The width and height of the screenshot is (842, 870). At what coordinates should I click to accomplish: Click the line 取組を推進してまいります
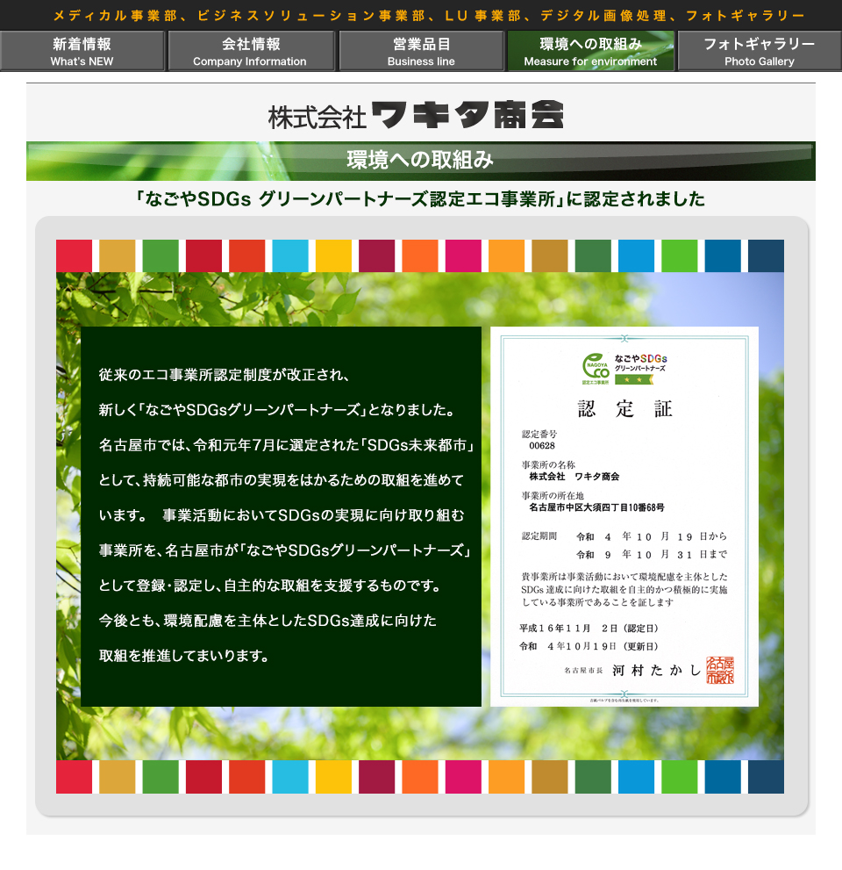(184, 656)
